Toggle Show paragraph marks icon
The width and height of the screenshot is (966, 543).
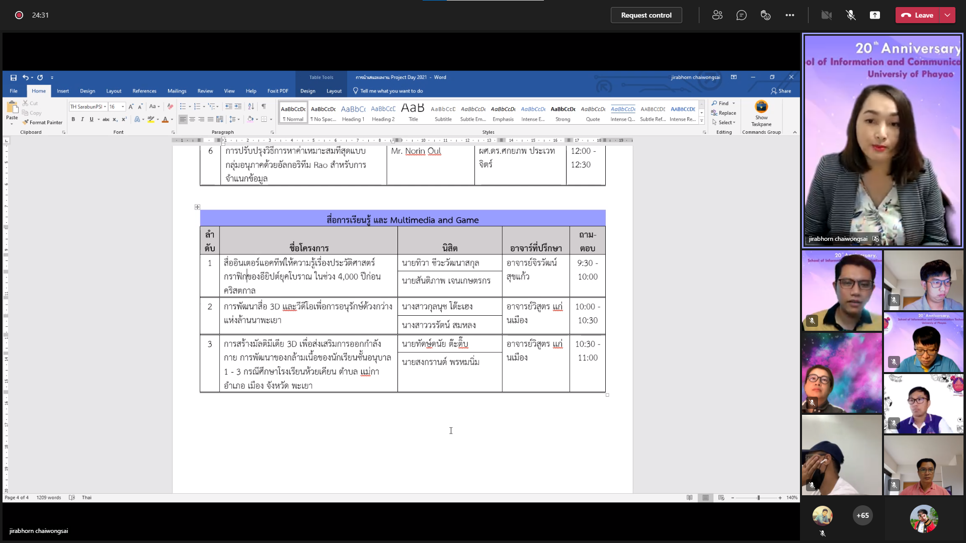click(264, 107)
